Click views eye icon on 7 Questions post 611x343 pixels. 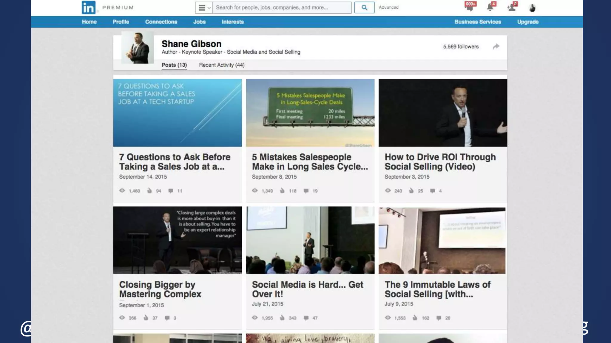(x=122, y=191)
